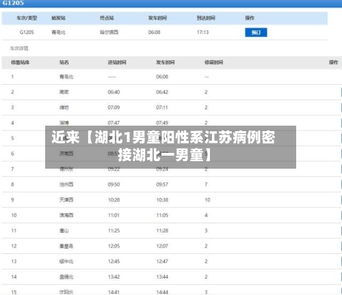Click the 车次/类型 column header
Screen dimensions: 342x295
tap(27, 18)
